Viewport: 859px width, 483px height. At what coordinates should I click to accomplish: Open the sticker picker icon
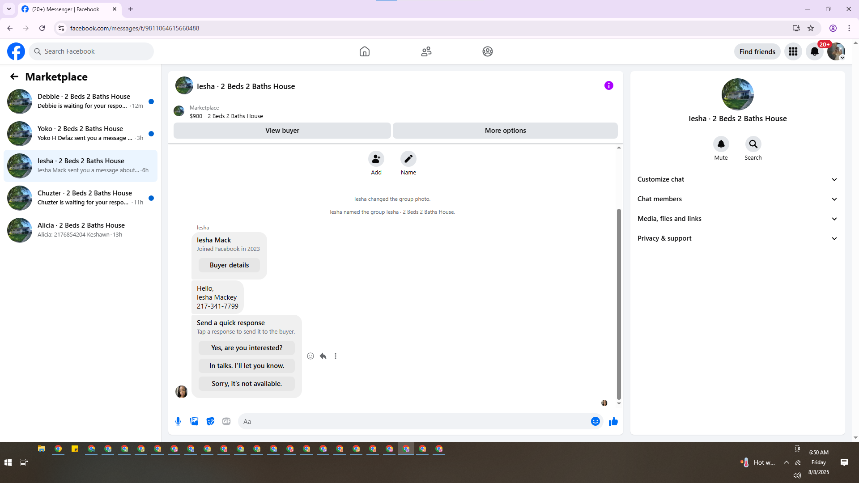coord(210,421)
